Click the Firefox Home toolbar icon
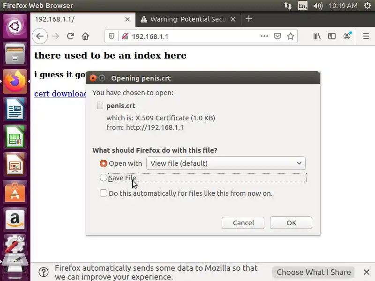375x281 pixels. [85, 36]
